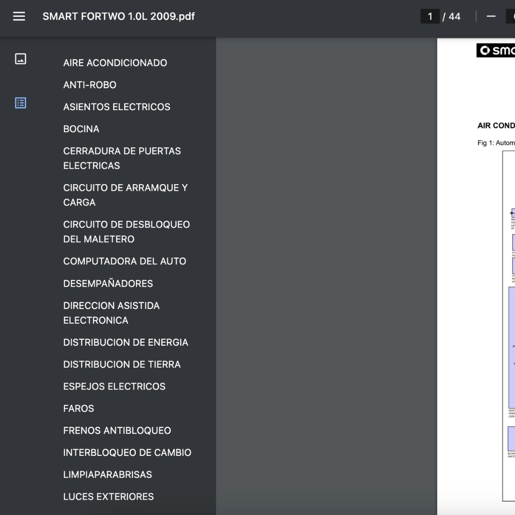Open INTERBLOQUEO DE CAMBIO bookmark
This screenshot has height=515, width=515.
coord(127,452)
